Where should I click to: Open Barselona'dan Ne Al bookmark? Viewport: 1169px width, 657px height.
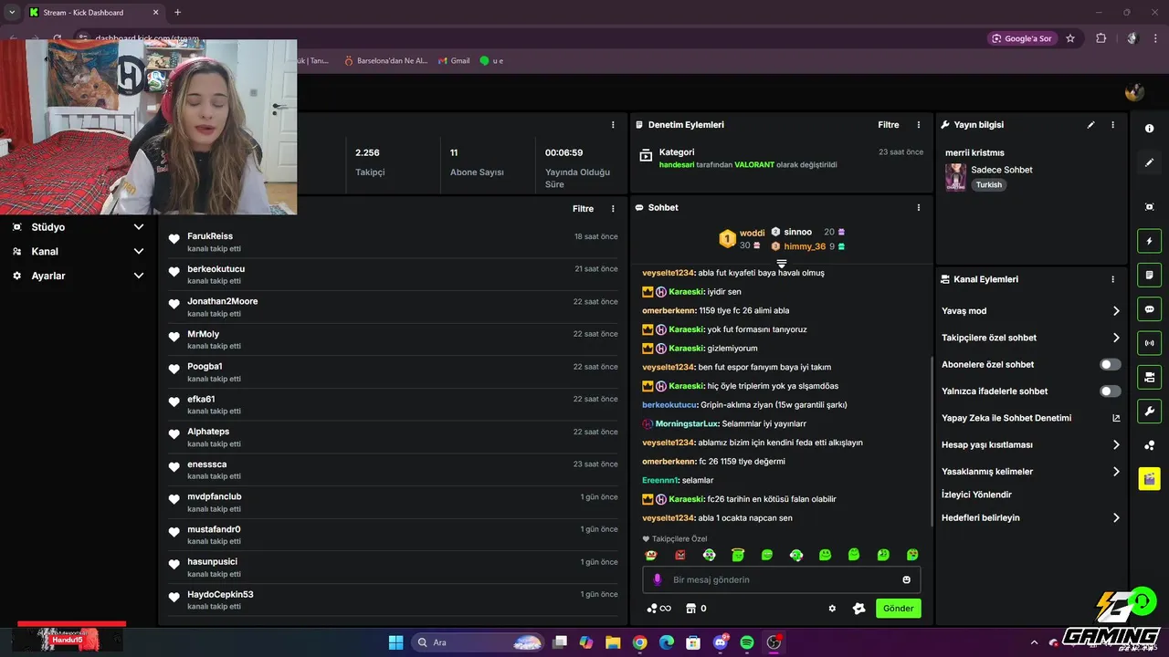(385, 61)
